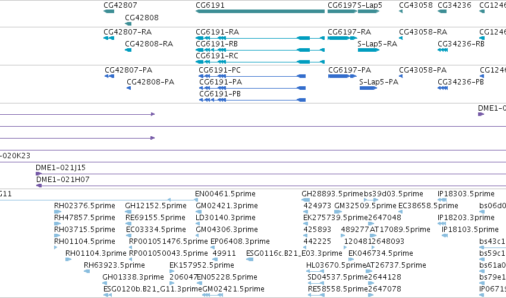Open the CG34236-RB transcript label
Screen dimensions: 506x298
click(x=461, y=43)
